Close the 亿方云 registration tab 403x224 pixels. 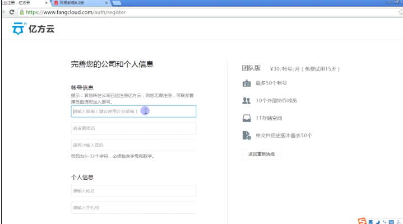[47, 3]
